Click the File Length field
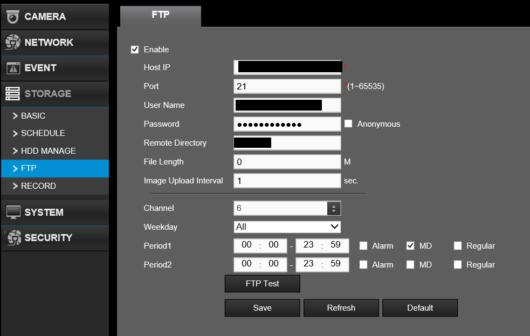 point(287,162)
